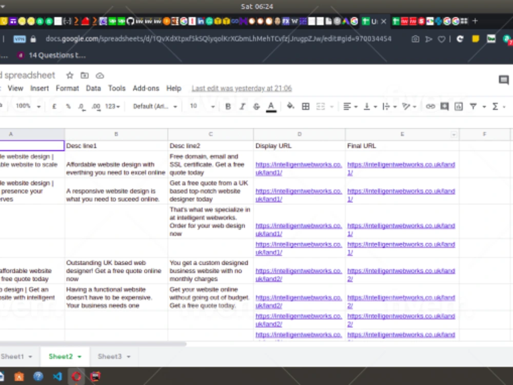The image size is (513, 385).
Task: Create a filter with the funnel icon
Action: point(473,106)
